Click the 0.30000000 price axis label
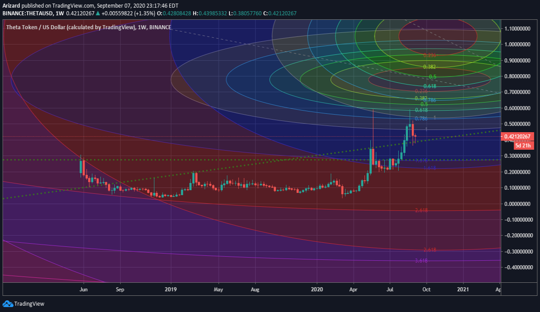 click(518, 156)
